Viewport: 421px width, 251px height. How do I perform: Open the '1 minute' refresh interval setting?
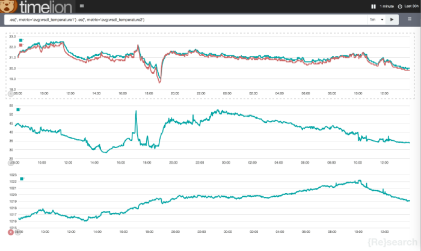pos(387,6)
